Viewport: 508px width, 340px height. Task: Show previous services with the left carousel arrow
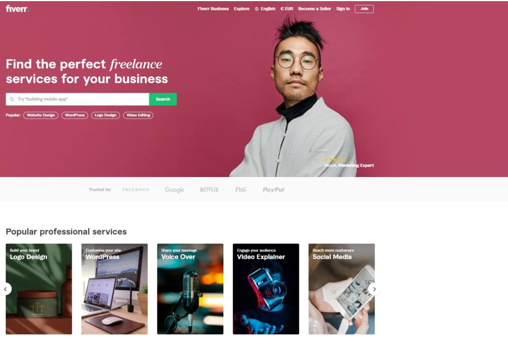click(x=6, y=289)
